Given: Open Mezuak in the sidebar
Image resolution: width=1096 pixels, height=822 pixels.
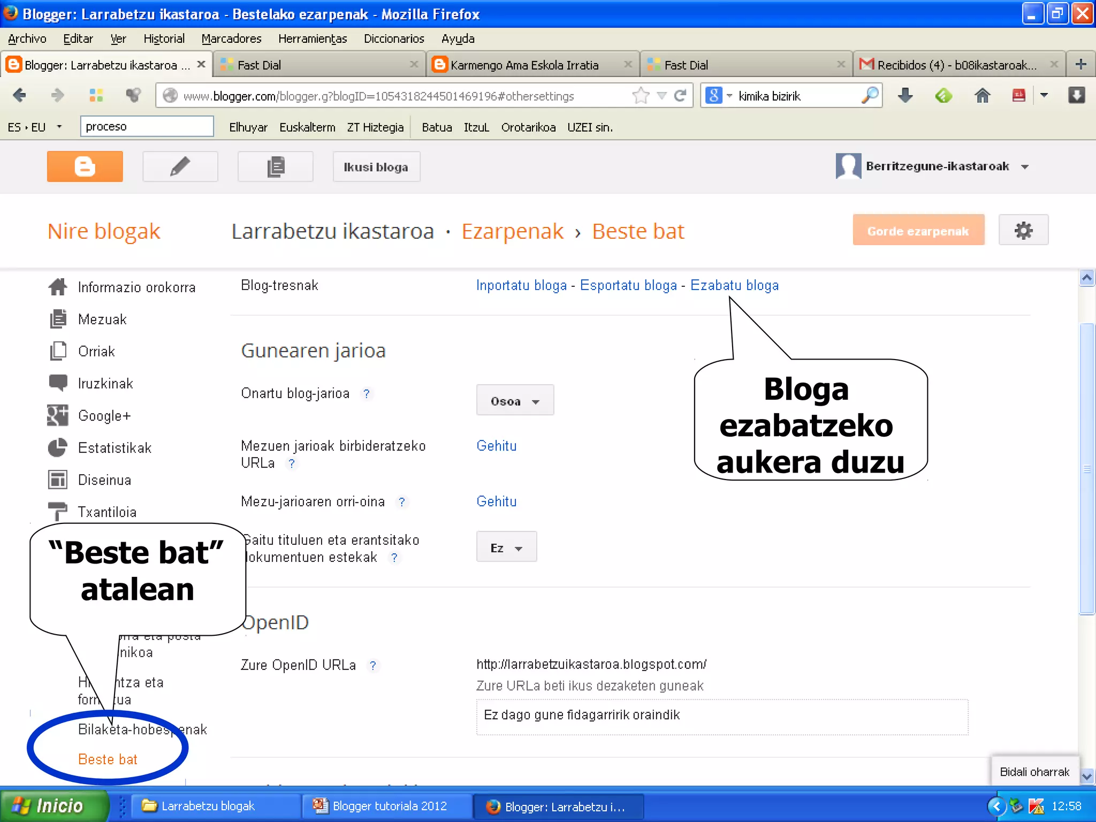Looking at the screenshot, I should coord(102,319).
